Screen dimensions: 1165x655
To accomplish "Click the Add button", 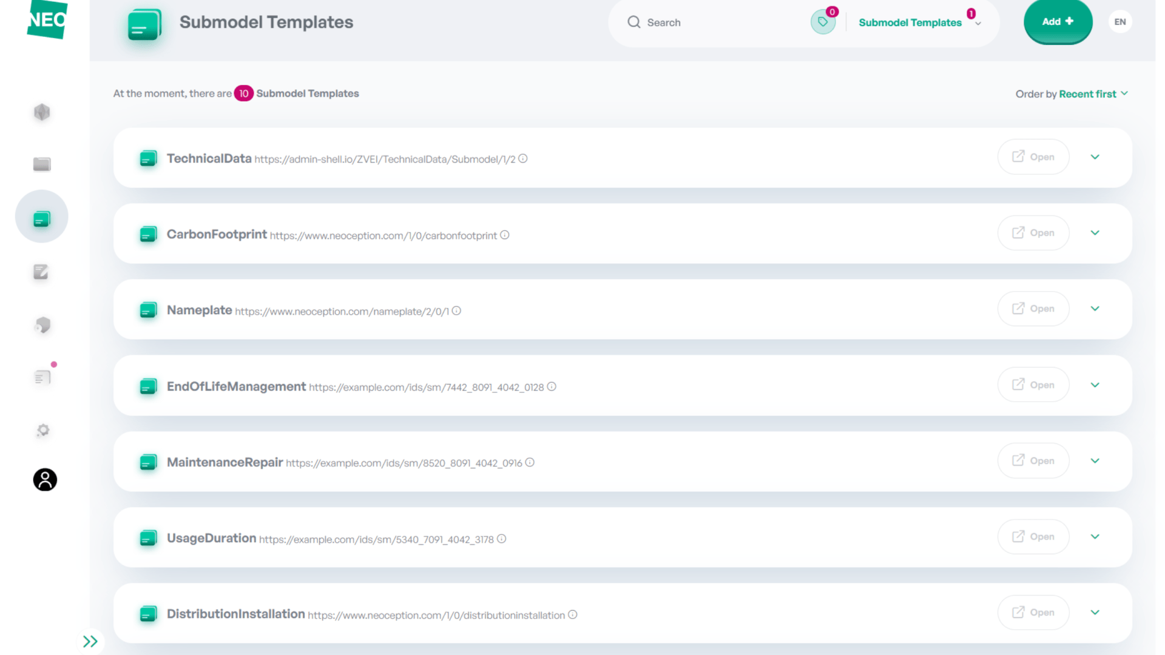I will click(x=1058, y=21).
